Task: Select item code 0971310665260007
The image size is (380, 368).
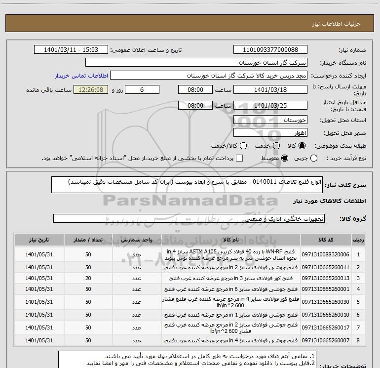Action: (x=326, y=341)
